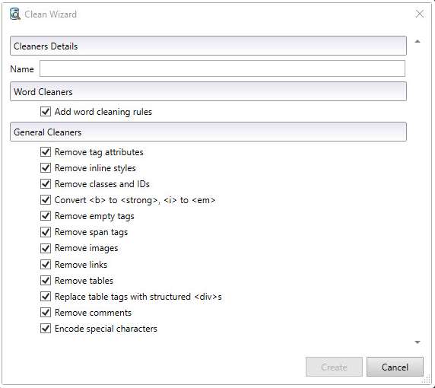Click the Create button

click(x=334, y=367)
